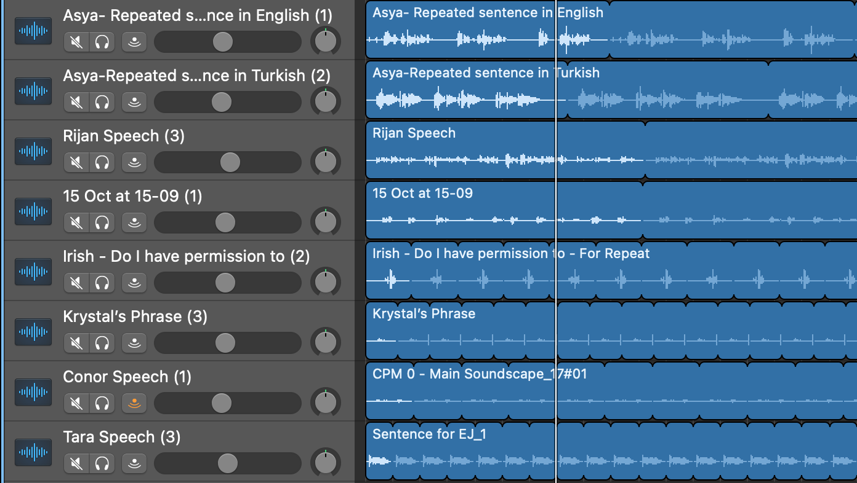Solo the Conor Speech track
The height and width of the screenshot is (483, 857).
(102, 403)
